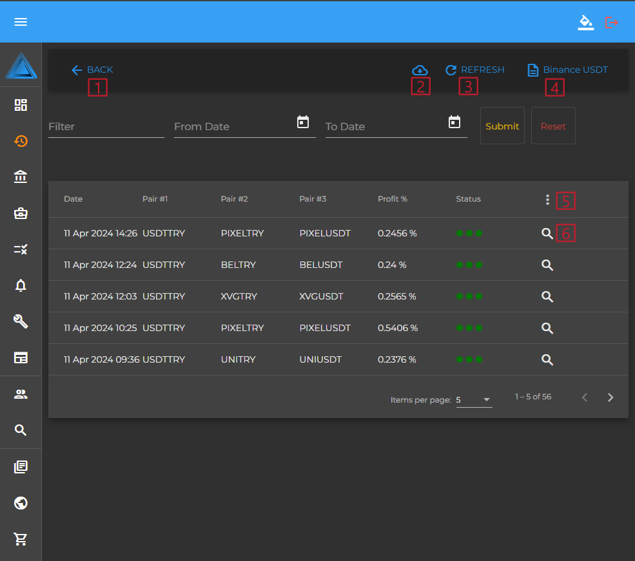Image resolution: width=635 pixels, height=561 pixels.
Task: Click the paint bucket theme icon
Action: click(x=585, y=22)
